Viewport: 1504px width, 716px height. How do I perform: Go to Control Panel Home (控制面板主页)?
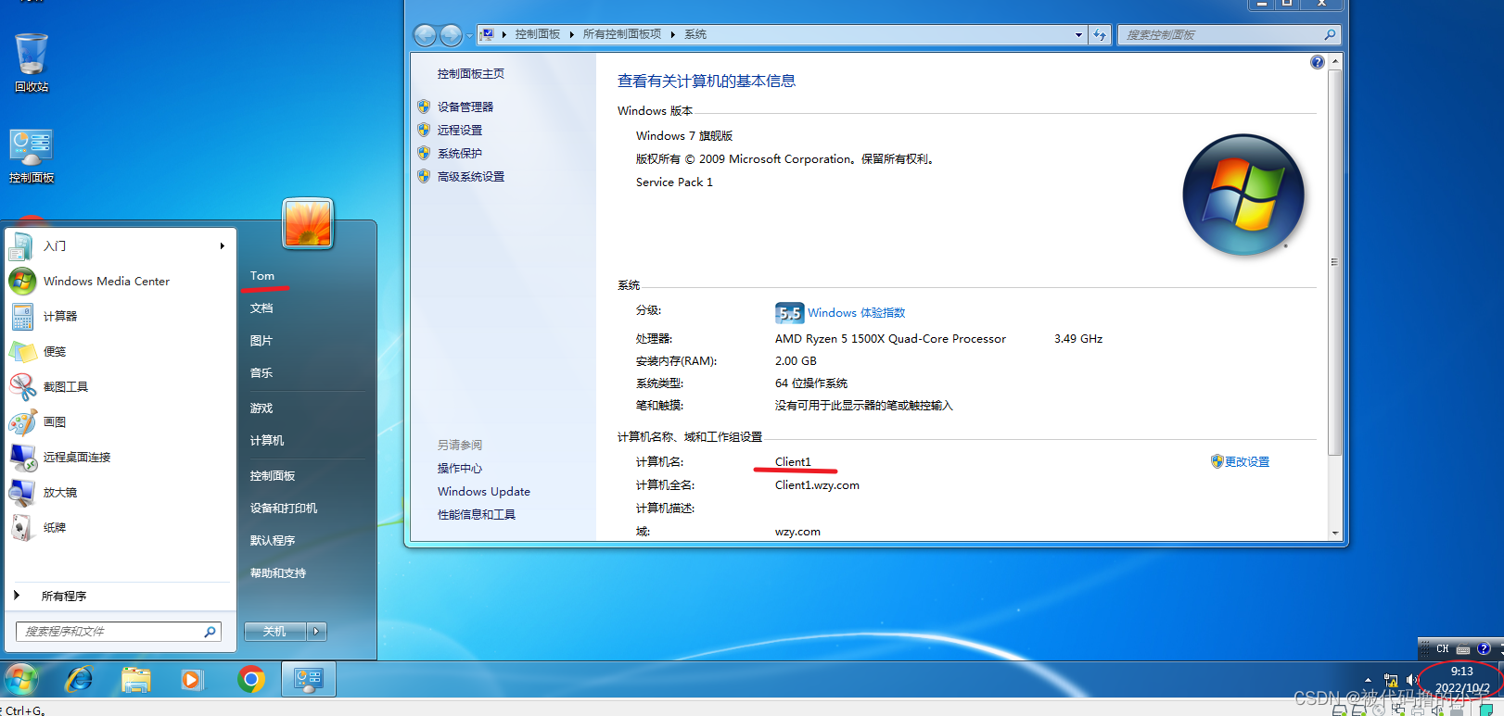(x=471, y=74)
